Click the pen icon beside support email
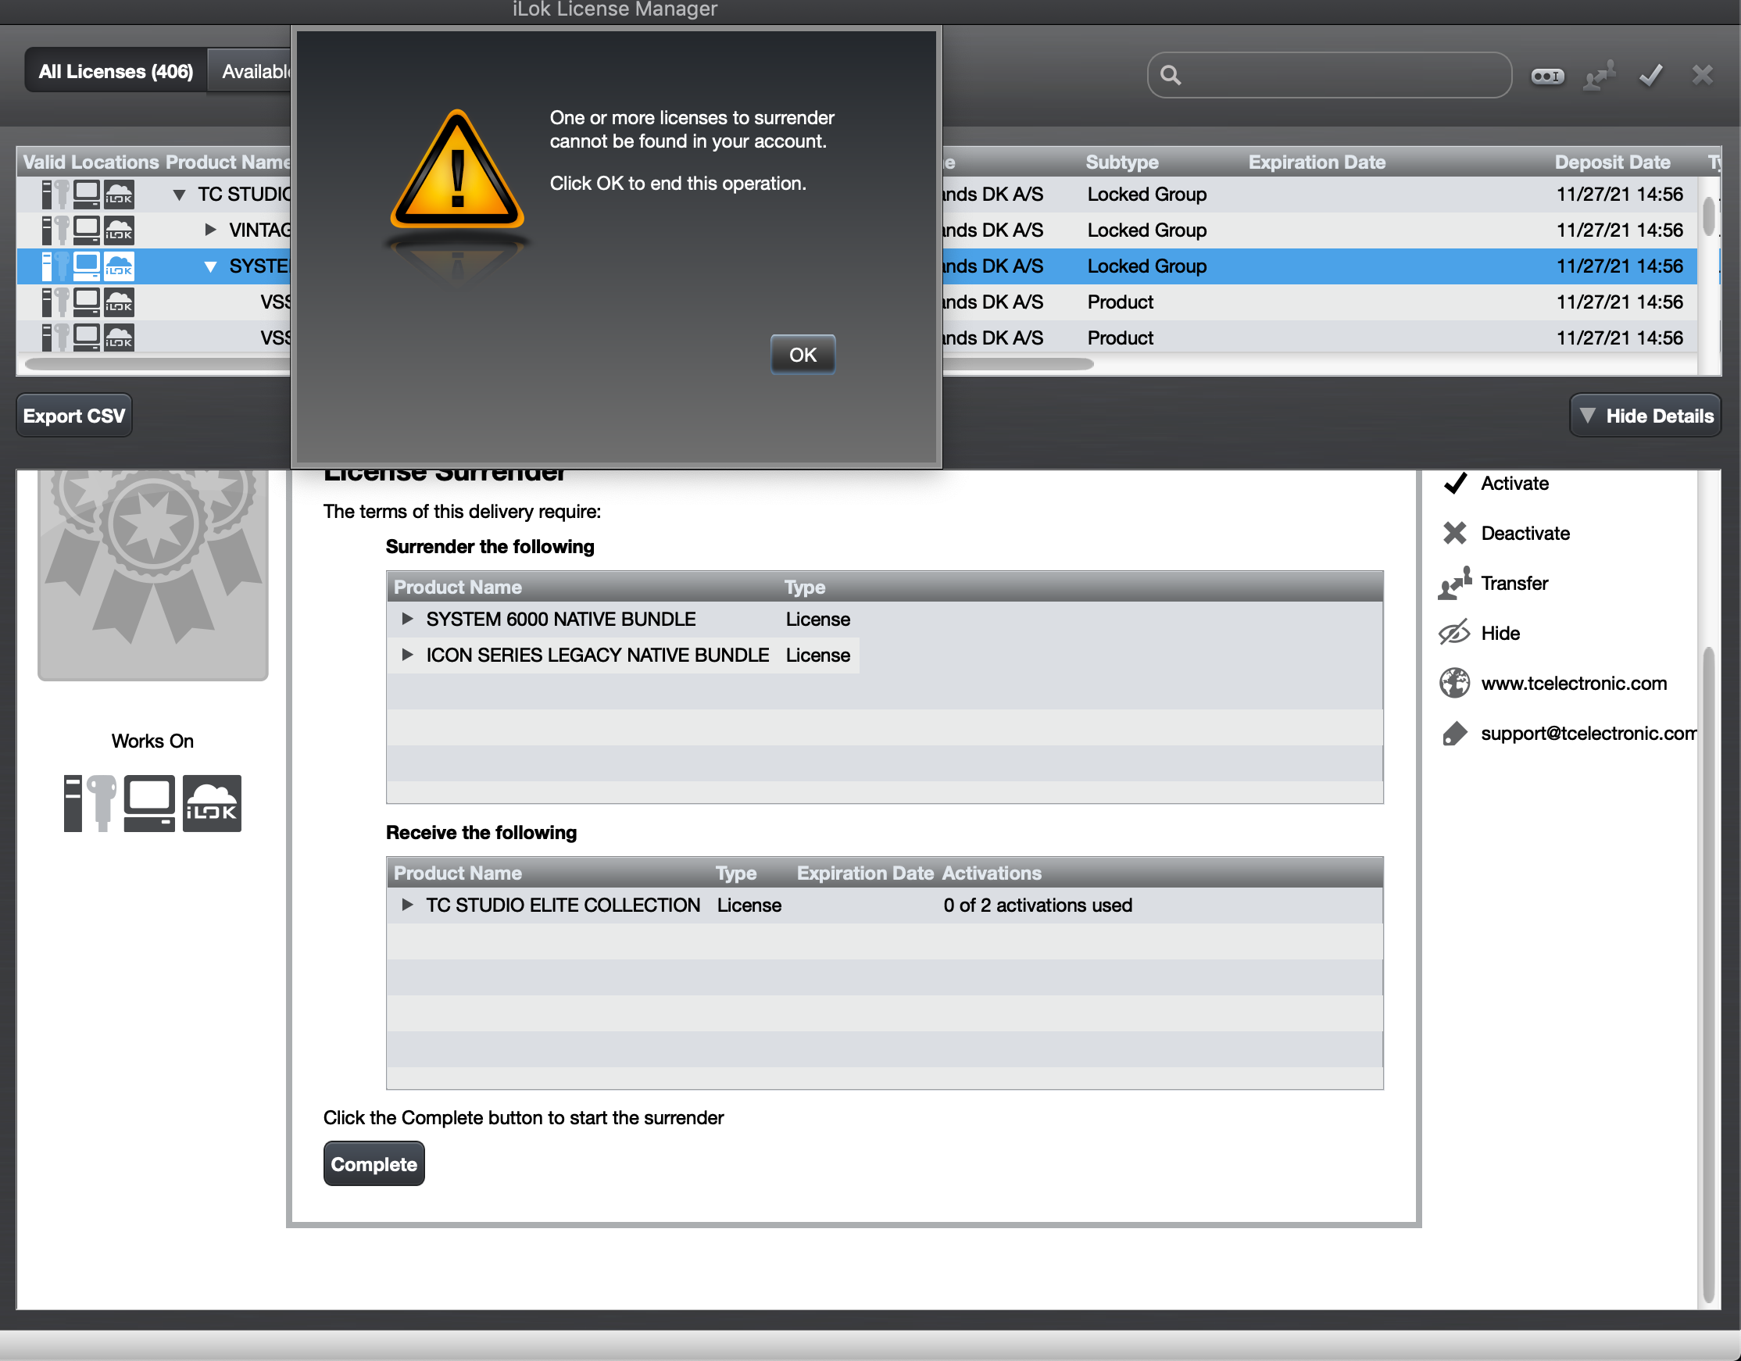 point(1455,733)
